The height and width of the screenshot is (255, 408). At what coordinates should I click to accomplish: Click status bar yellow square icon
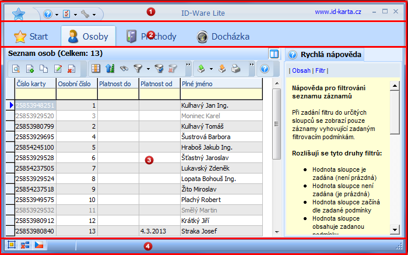[x=12, y=245]
